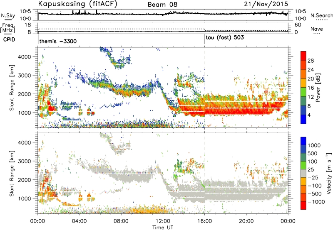The image size is (333, 230).
Task: Select the Beam 08 label
Action: [162, 5]
